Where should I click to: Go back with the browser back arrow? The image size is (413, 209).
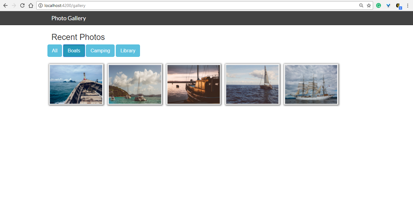5,5
